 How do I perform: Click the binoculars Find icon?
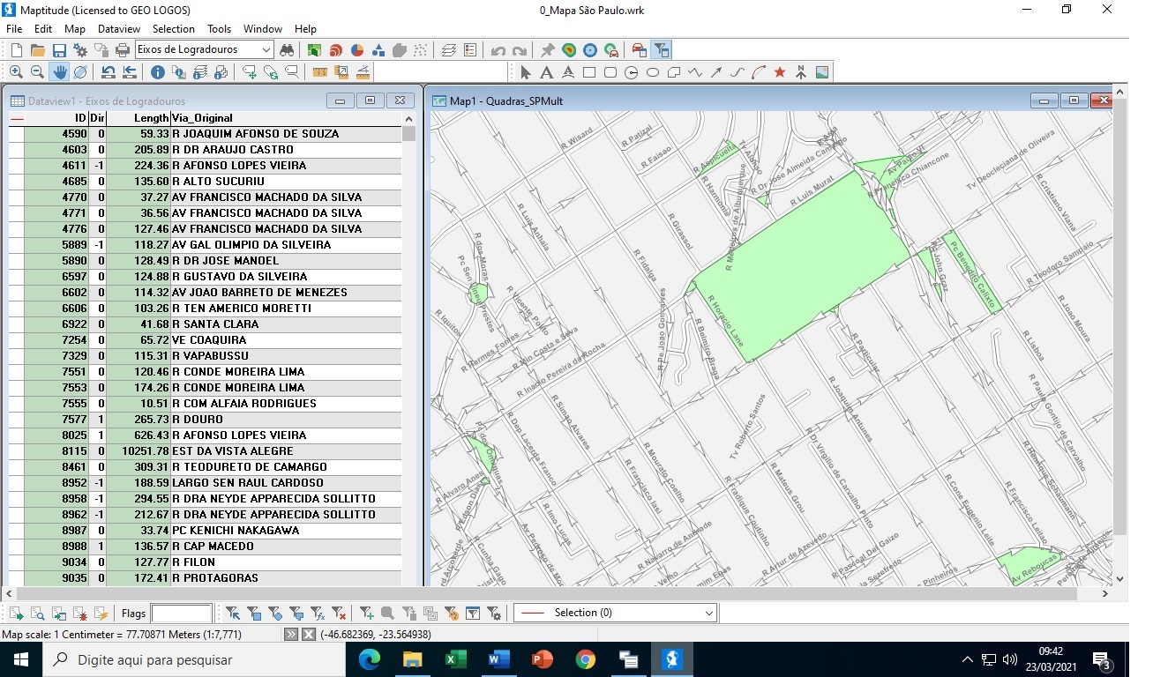click(x=287, y=50)
